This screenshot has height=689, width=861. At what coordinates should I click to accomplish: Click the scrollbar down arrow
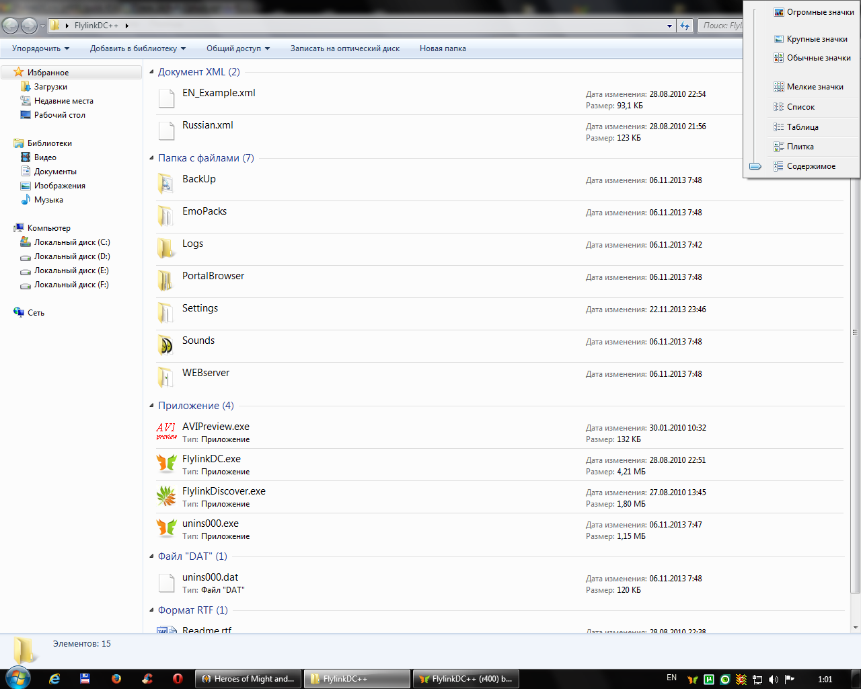pyautogui.click(x=856, y=628)
